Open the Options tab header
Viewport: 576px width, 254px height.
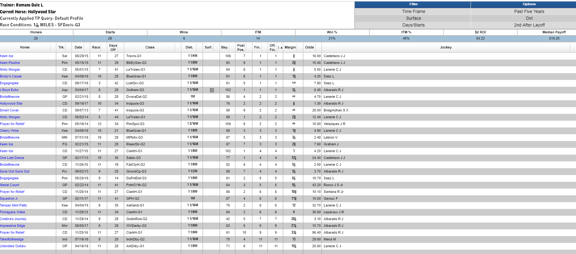529,4
